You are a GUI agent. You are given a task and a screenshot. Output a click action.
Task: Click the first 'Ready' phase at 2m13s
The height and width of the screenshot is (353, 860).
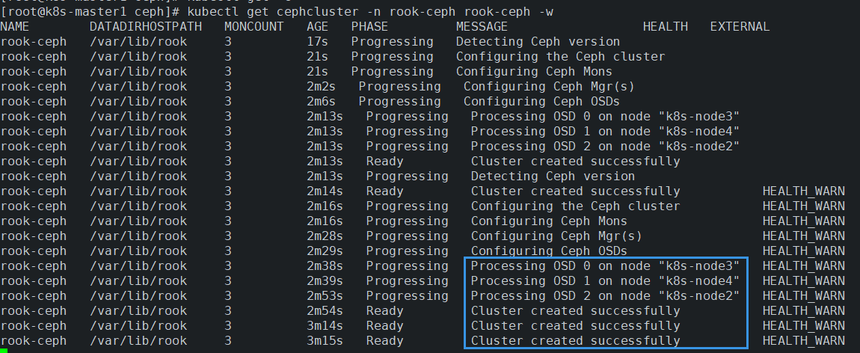click(x=384, y=161)
